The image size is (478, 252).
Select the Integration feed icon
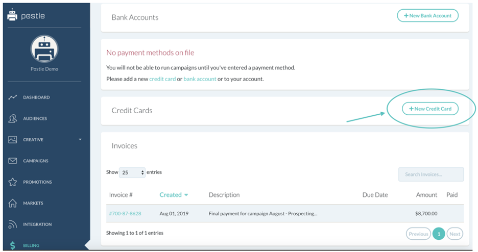tap(12, 224)
